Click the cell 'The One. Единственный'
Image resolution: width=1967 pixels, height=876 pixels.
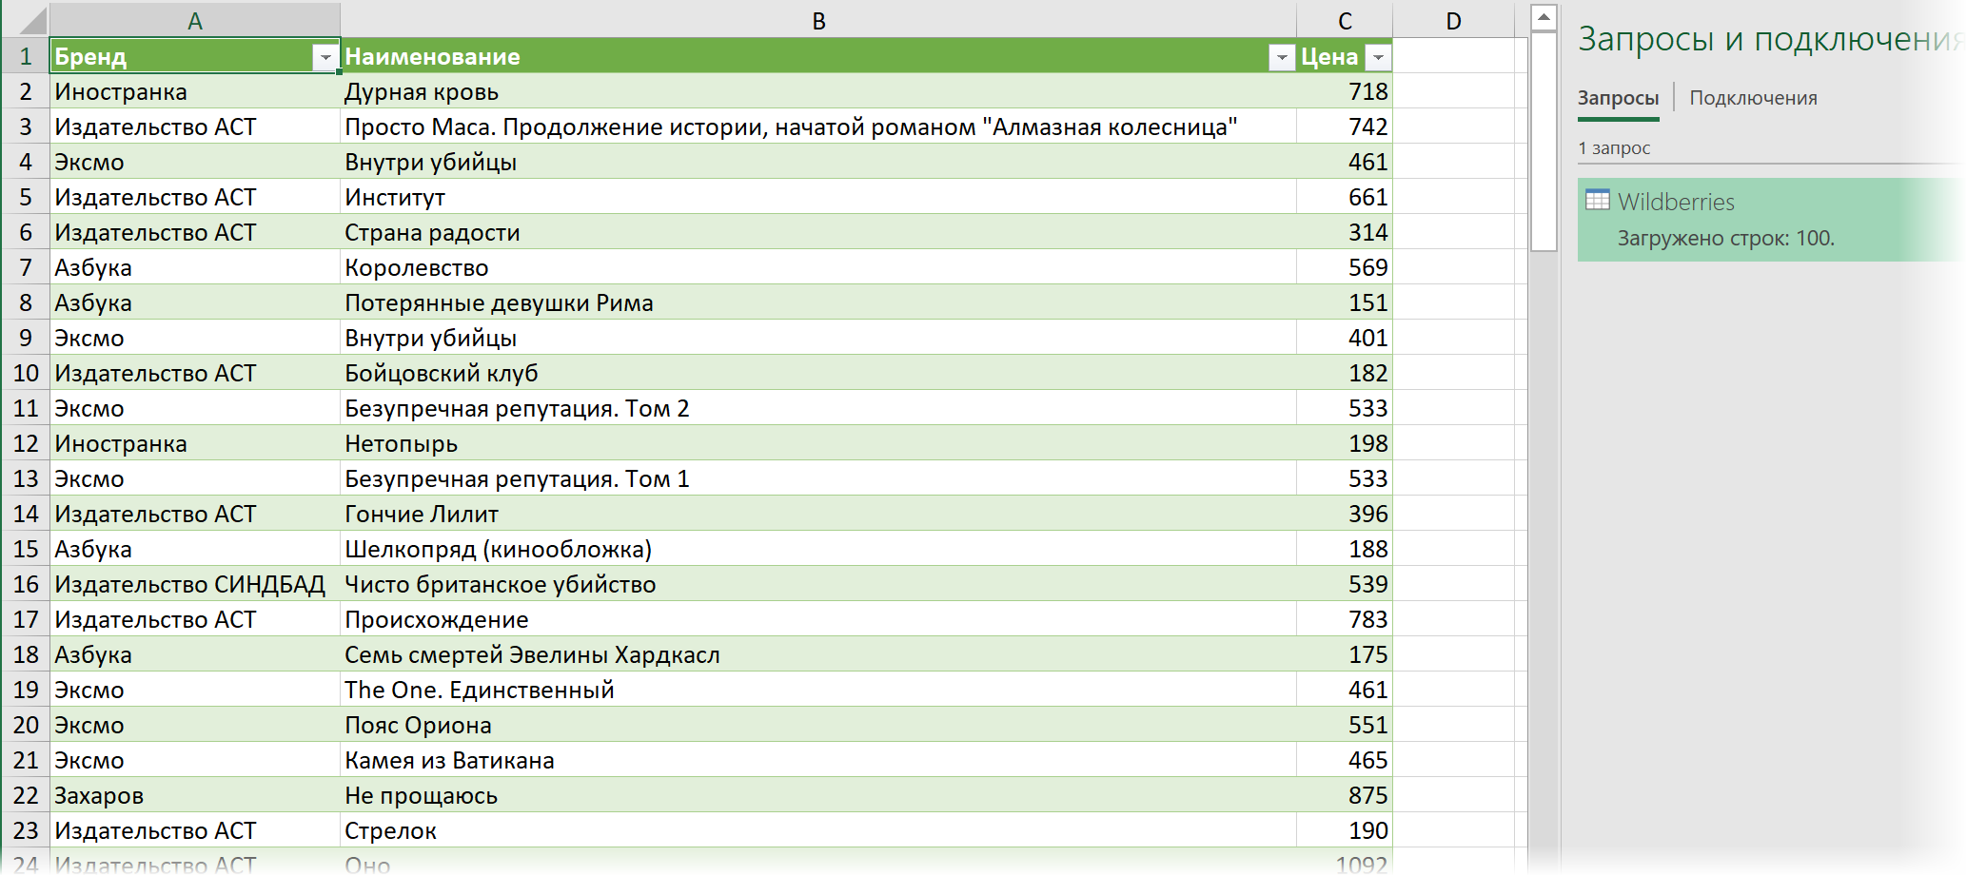tap(818, 690)
